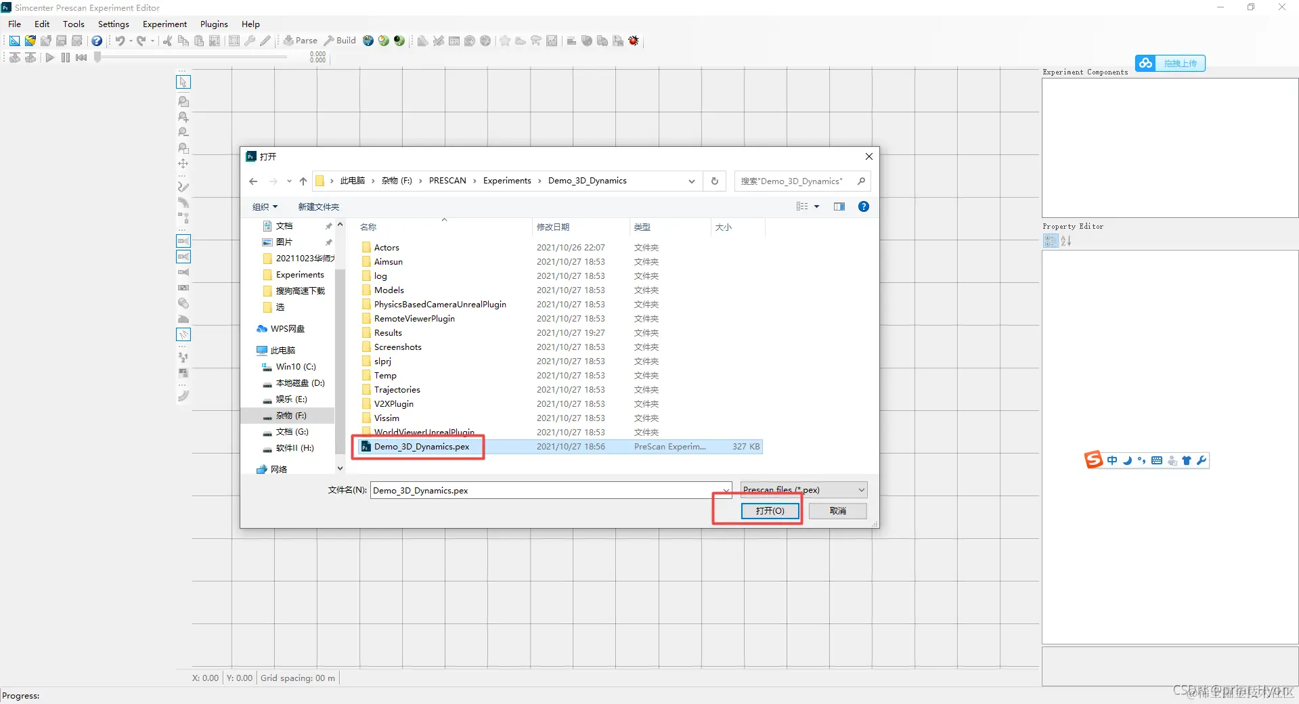Click the blue help icon in the dialog

coord(864,206)
